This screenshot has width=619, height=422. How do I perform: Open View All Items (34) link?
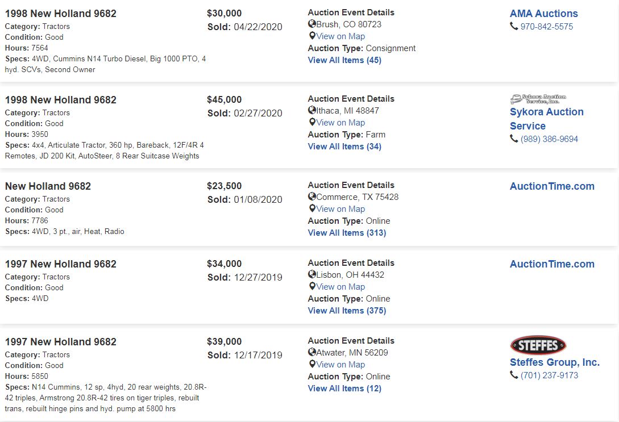point(344,147)
